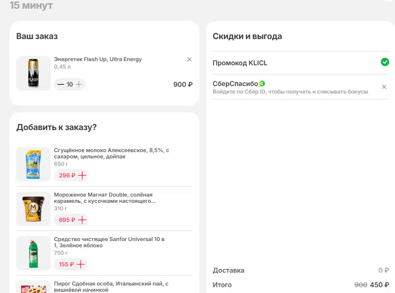Open the Sanfor cleaner bottle thumbnail

33,253
